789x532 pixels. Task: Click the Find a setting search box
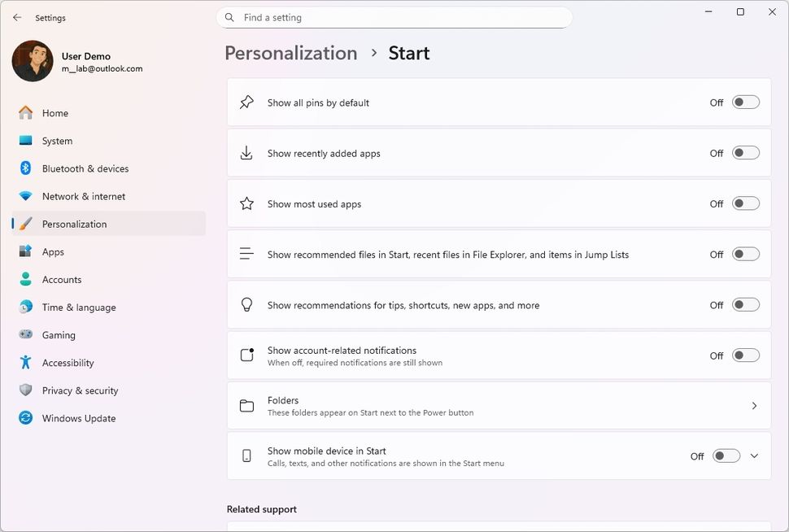394,17
